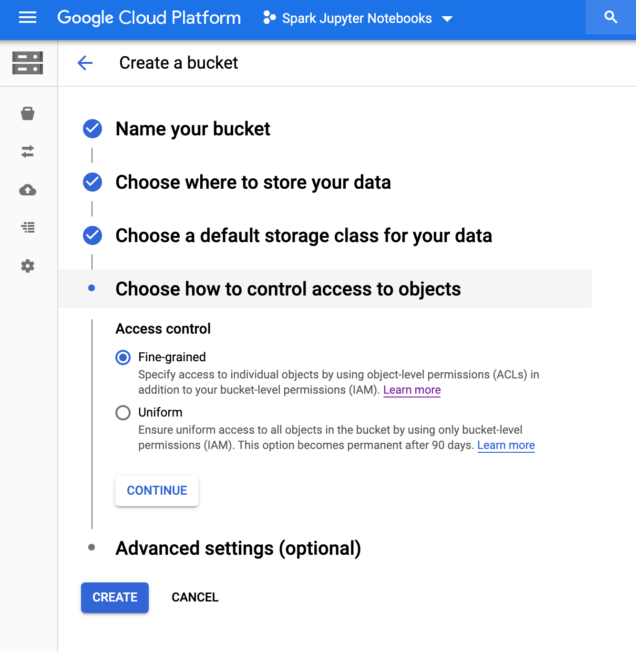
Task: Open the Spark Jupyter Notebooks project dropdown
Action: tap(358, 19)
